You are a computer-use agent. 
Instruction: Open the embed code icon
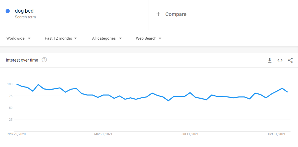click(280, 60)
